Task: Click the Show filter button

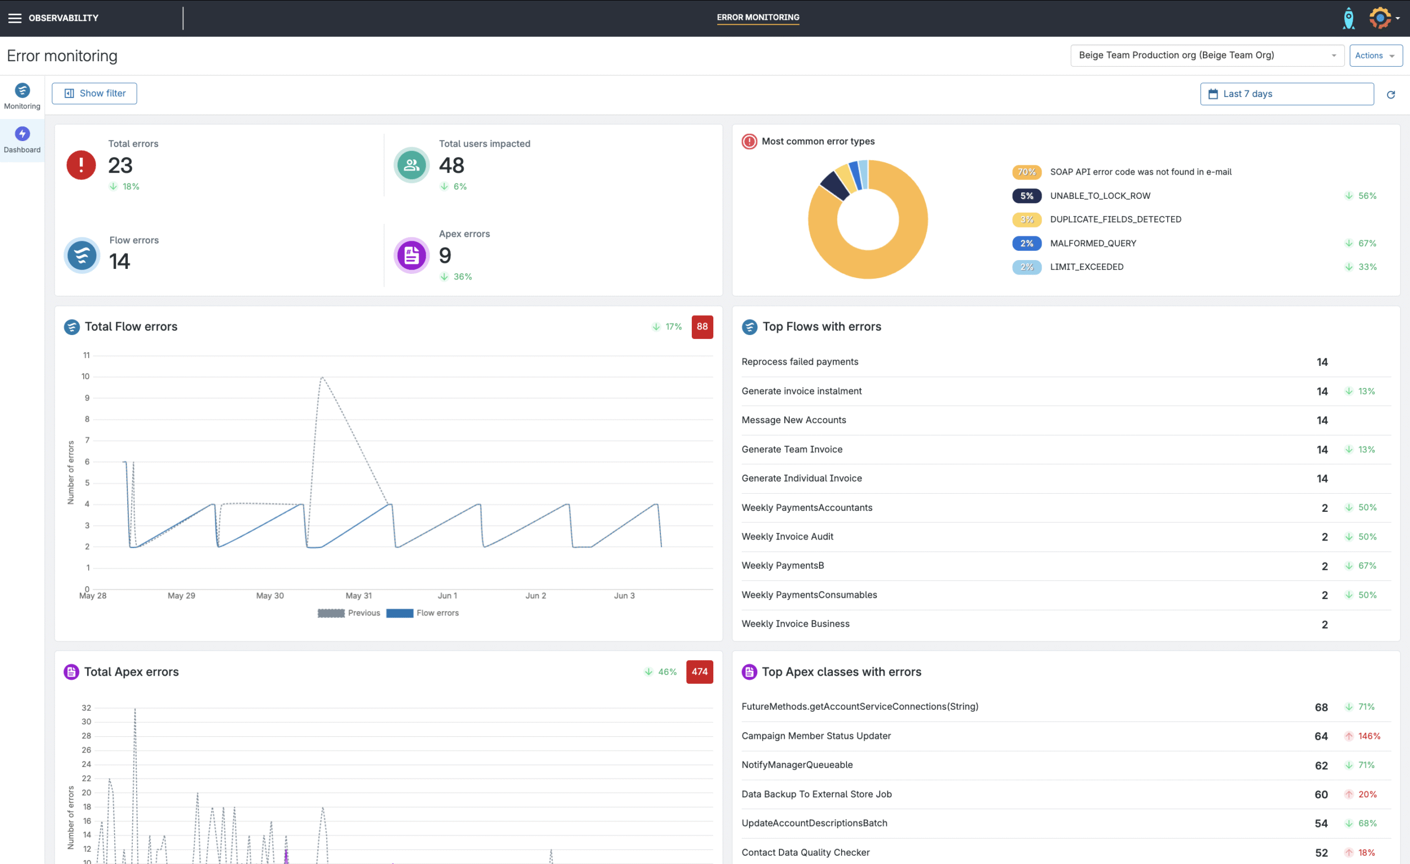Action: tap(94, 93)
